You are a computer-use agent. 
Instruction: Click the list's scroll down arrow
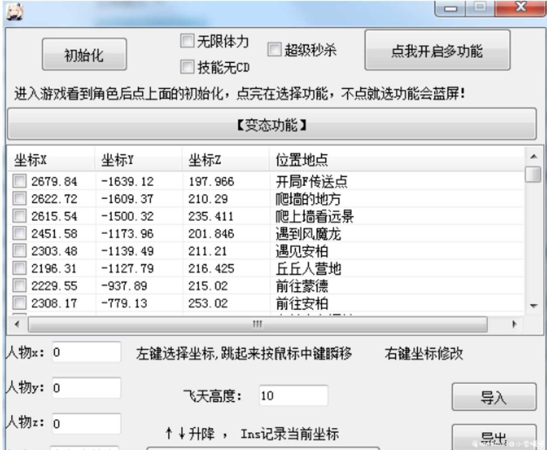(x=533, y=306)
